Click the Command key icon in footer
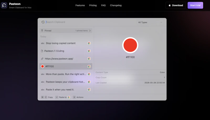Viewport: 210px width, 120px height. (42, 97)
